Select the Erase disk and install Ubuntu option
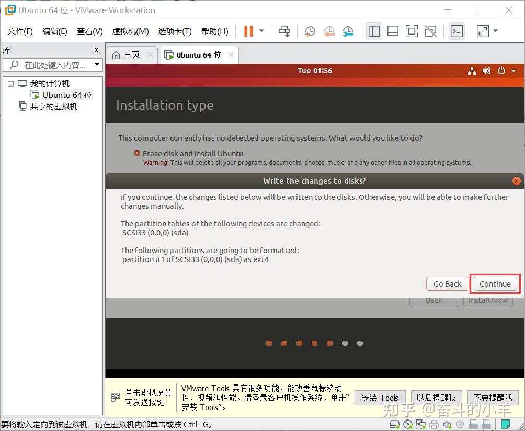 point(136,153)
